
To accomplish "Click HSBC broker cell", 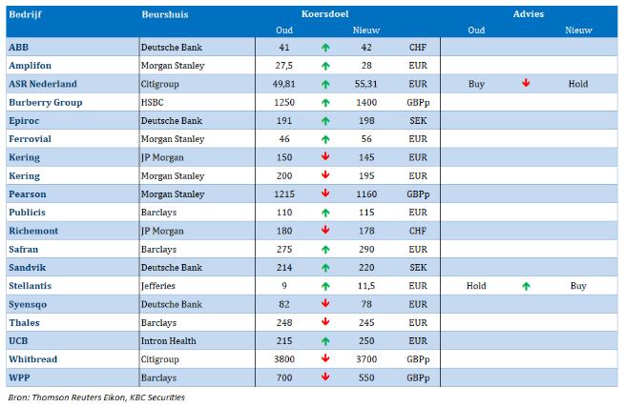I will [x=153, y=102].
